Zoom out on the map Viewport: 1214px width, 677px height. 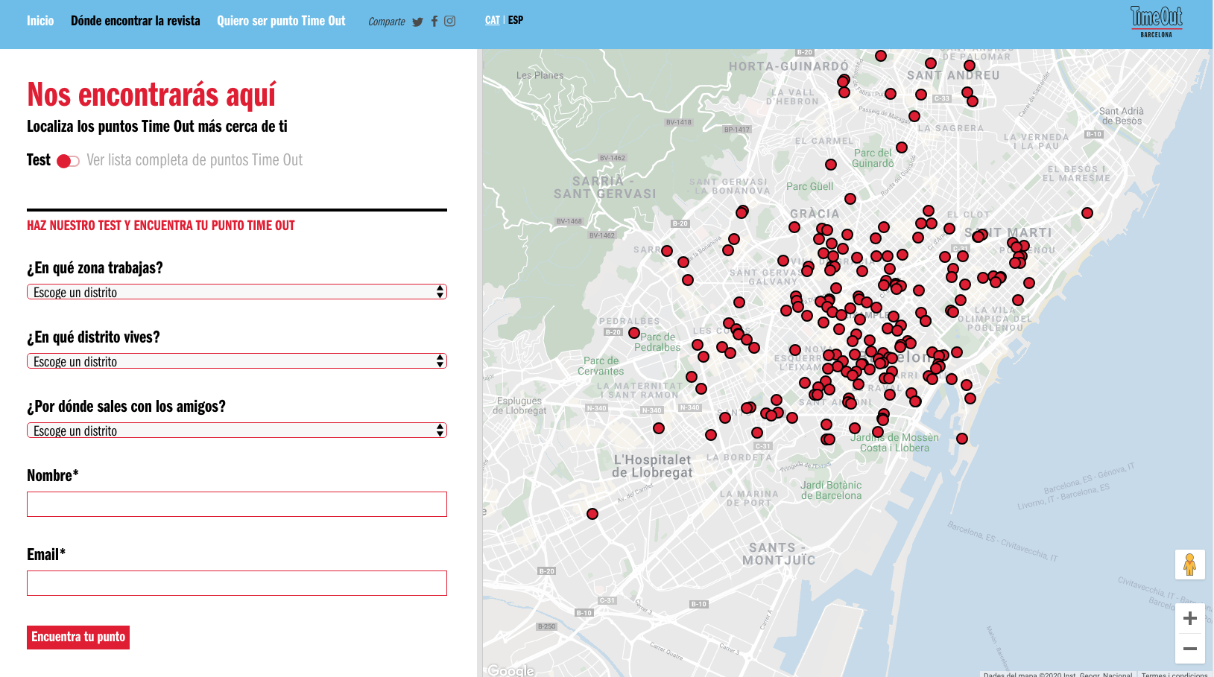[1190, 649]
